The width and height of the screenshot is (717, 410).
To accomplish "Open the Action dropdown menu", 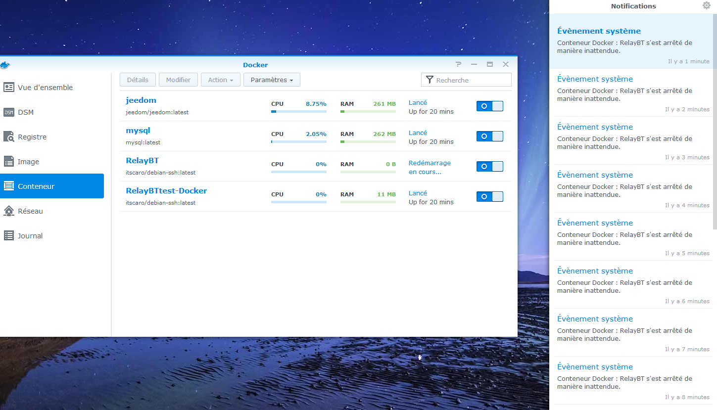I will (221, 80).
